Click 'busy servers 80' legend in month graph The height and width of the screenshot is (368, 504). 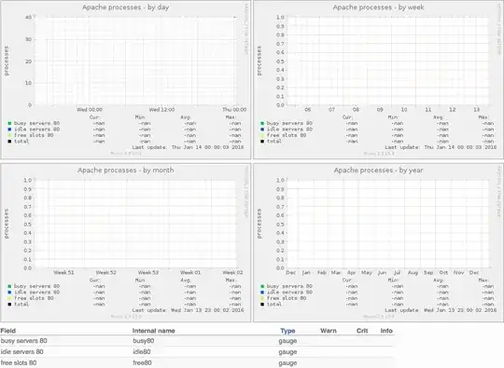[x=37, y=286]
